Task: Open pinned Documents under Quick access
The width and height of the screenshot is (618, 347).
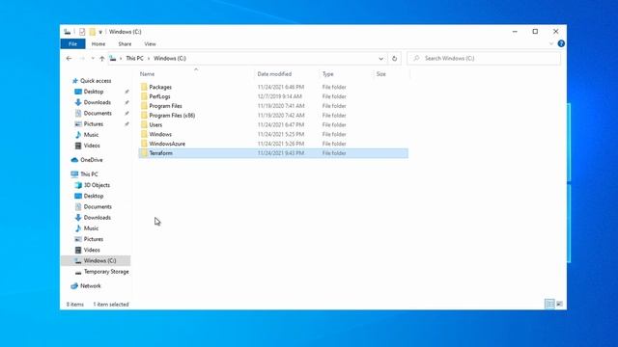Action: pos(98,114)
